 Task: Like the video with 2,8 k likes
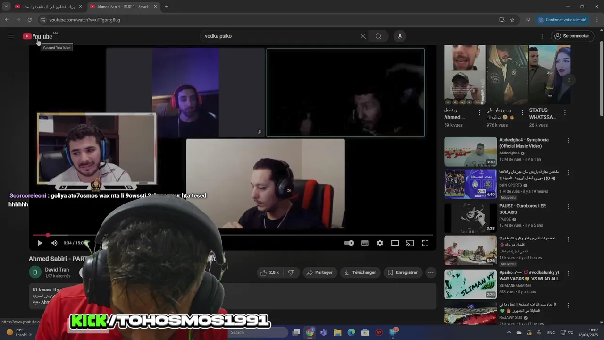pos(269,272)
